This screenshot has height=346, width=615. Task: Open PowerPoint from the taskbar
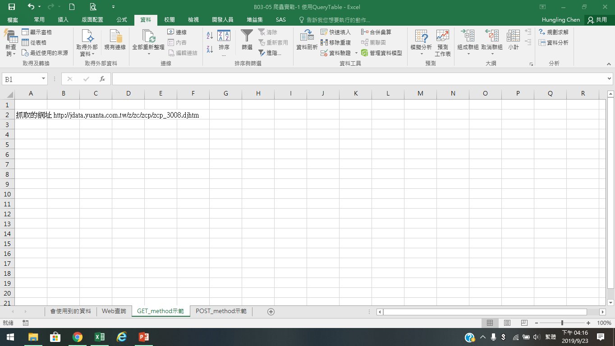(143, 337)
